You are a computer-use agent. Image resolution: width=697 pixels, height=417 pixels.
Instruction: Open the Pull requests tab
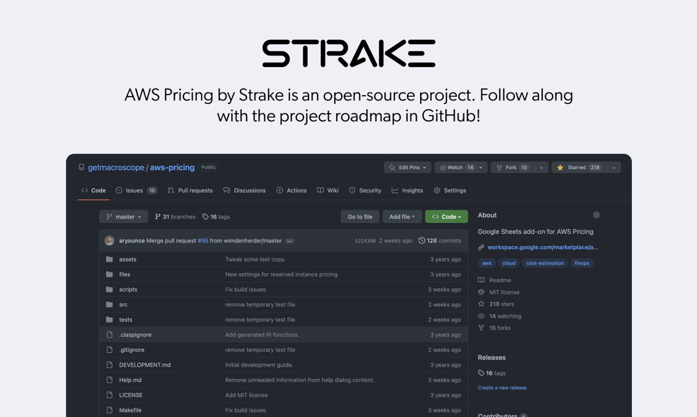(190, 191)
